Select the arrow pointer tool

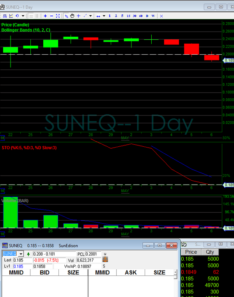click(66, 16)
